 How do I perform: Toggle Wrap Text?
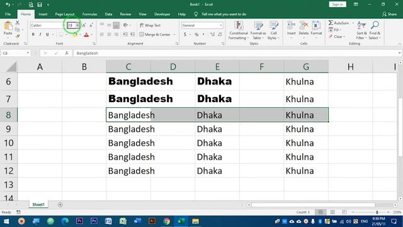pyautogui.click(x=150, y=25)
